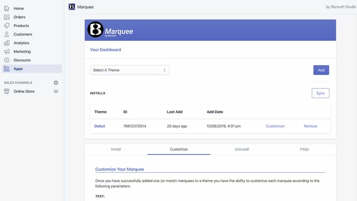
Task: Click the Marquee app icon in top bar
Action: 72,7
